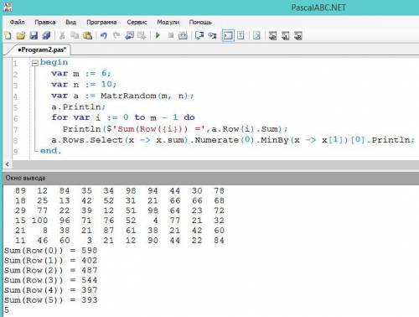Viewport: 419px width, 317px height.
Task: Click the value 89 in the first matrix row
Action: [x=20, y=191]
